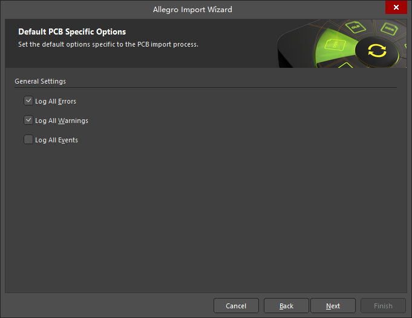Proceed with the Next button
Screen dimensions: 412x318
pyautogui.click(x=333, y=306)
